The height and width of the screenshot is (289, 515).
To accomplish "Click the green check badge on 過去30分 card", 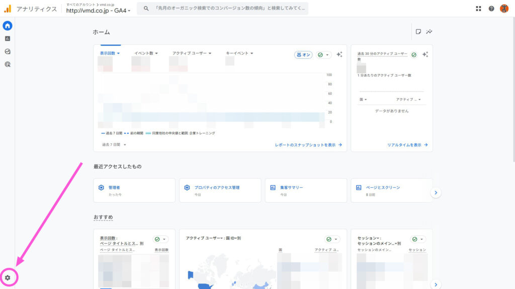I will (414, 54).
